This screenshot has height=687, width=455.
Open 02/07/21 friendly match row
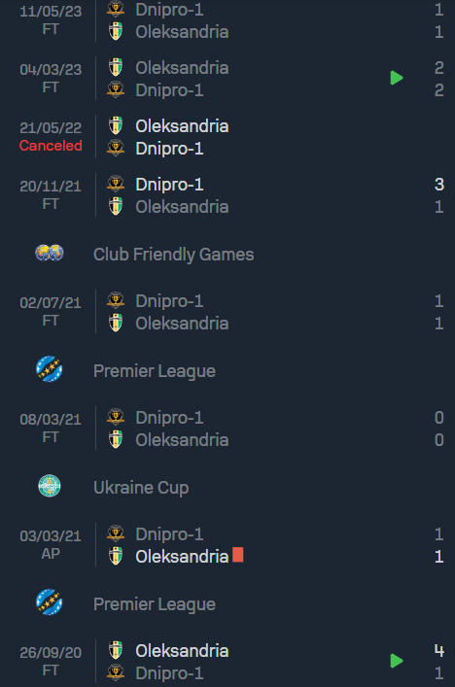(x=227, y=312)
